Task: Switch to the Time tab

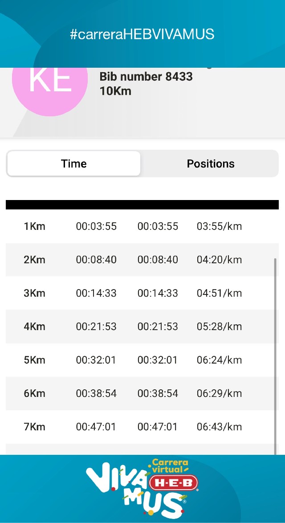Action: tap(74, 163)
